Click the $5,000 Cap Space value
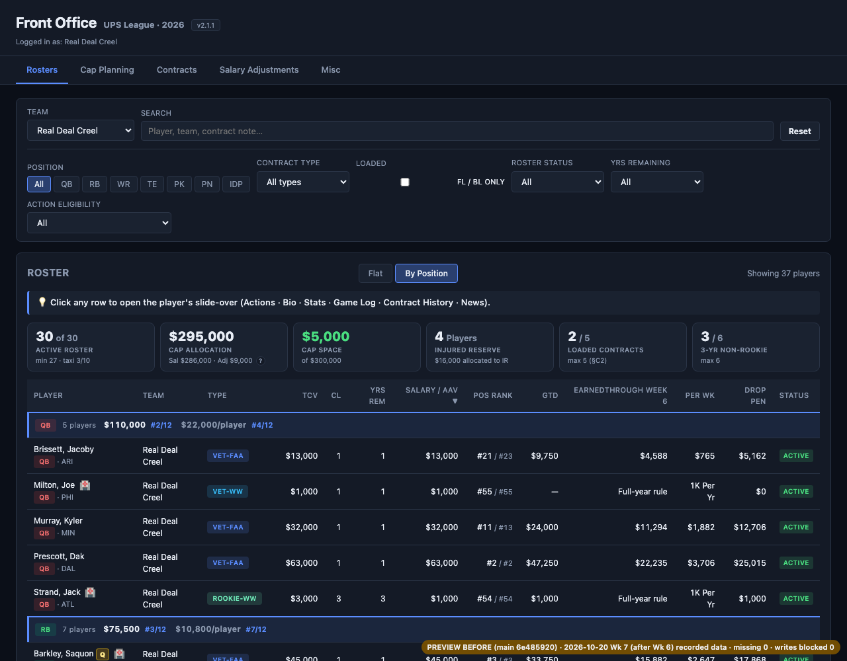The image size is (847, 661). click(326, 336)
